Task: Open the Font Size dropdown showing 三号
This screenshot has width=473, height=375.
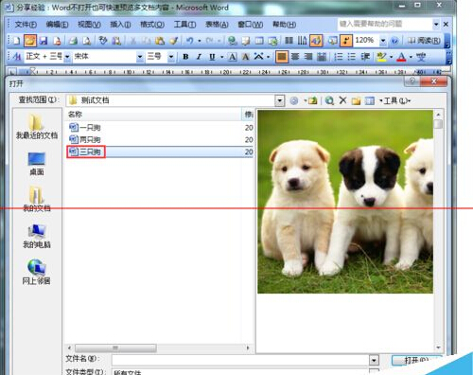Action: click(x=171, y=57)
